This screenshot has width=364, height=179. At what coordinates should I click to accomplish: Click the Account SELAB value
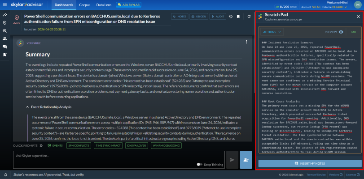316,7
